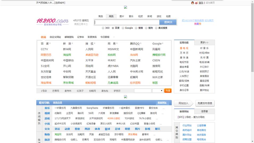
Task: Expand the dropdown arrow next to 网易
Action: click(x=117, y=43)
